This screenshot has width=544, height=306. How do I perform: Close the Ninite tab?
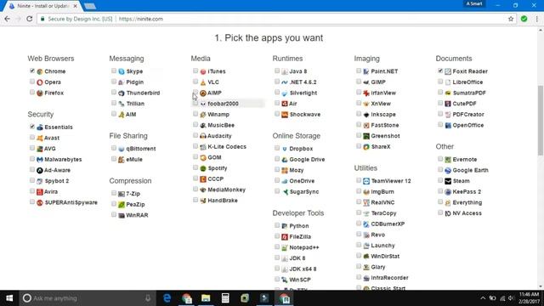pyautogui.click(x=76, y=6)
